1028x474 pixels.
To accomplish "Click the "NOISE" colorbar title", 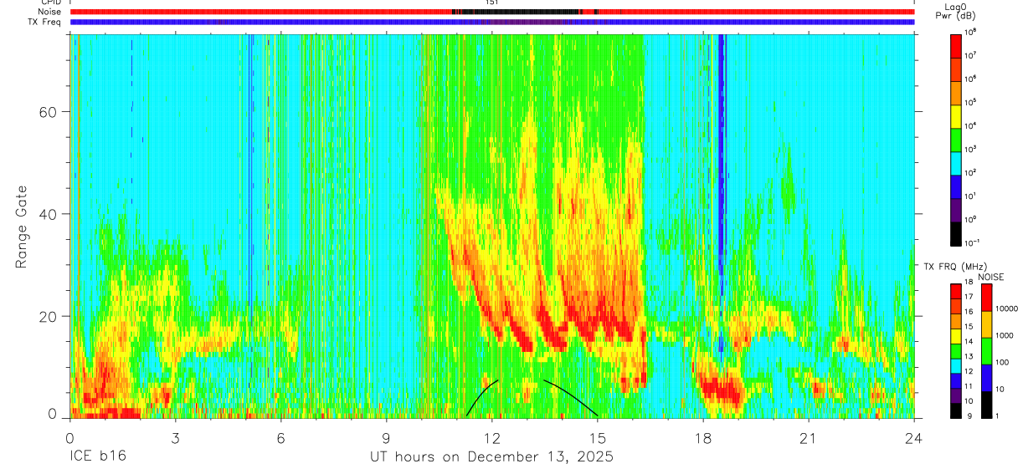I will tap(990, 277).
